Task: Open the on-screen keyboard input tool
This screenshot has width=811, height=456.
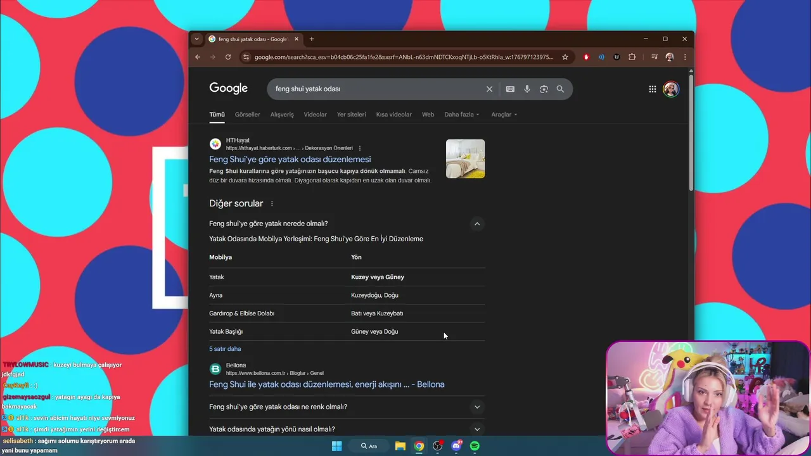Action: (x=510, y=89)
